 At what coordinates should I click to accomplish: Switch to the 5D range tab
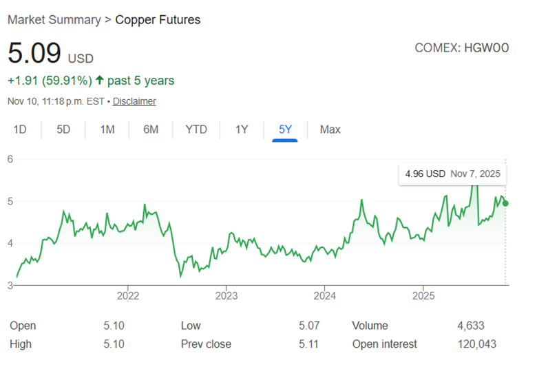[63, 129]
